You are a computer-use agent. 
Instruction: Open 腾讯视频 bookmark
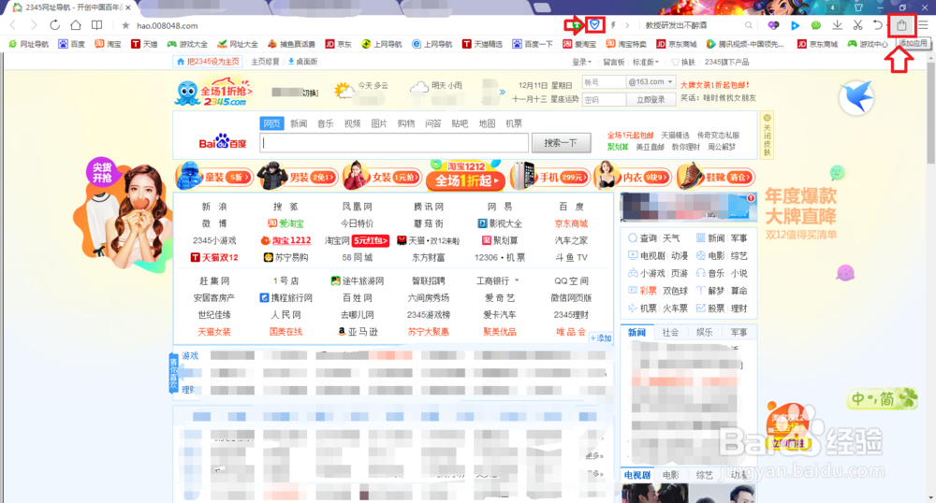(745, 44)
